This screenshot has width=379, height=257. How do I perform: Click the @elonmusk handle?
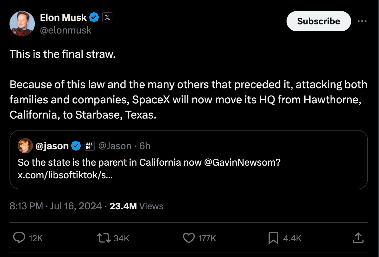[x=66, y=30]
